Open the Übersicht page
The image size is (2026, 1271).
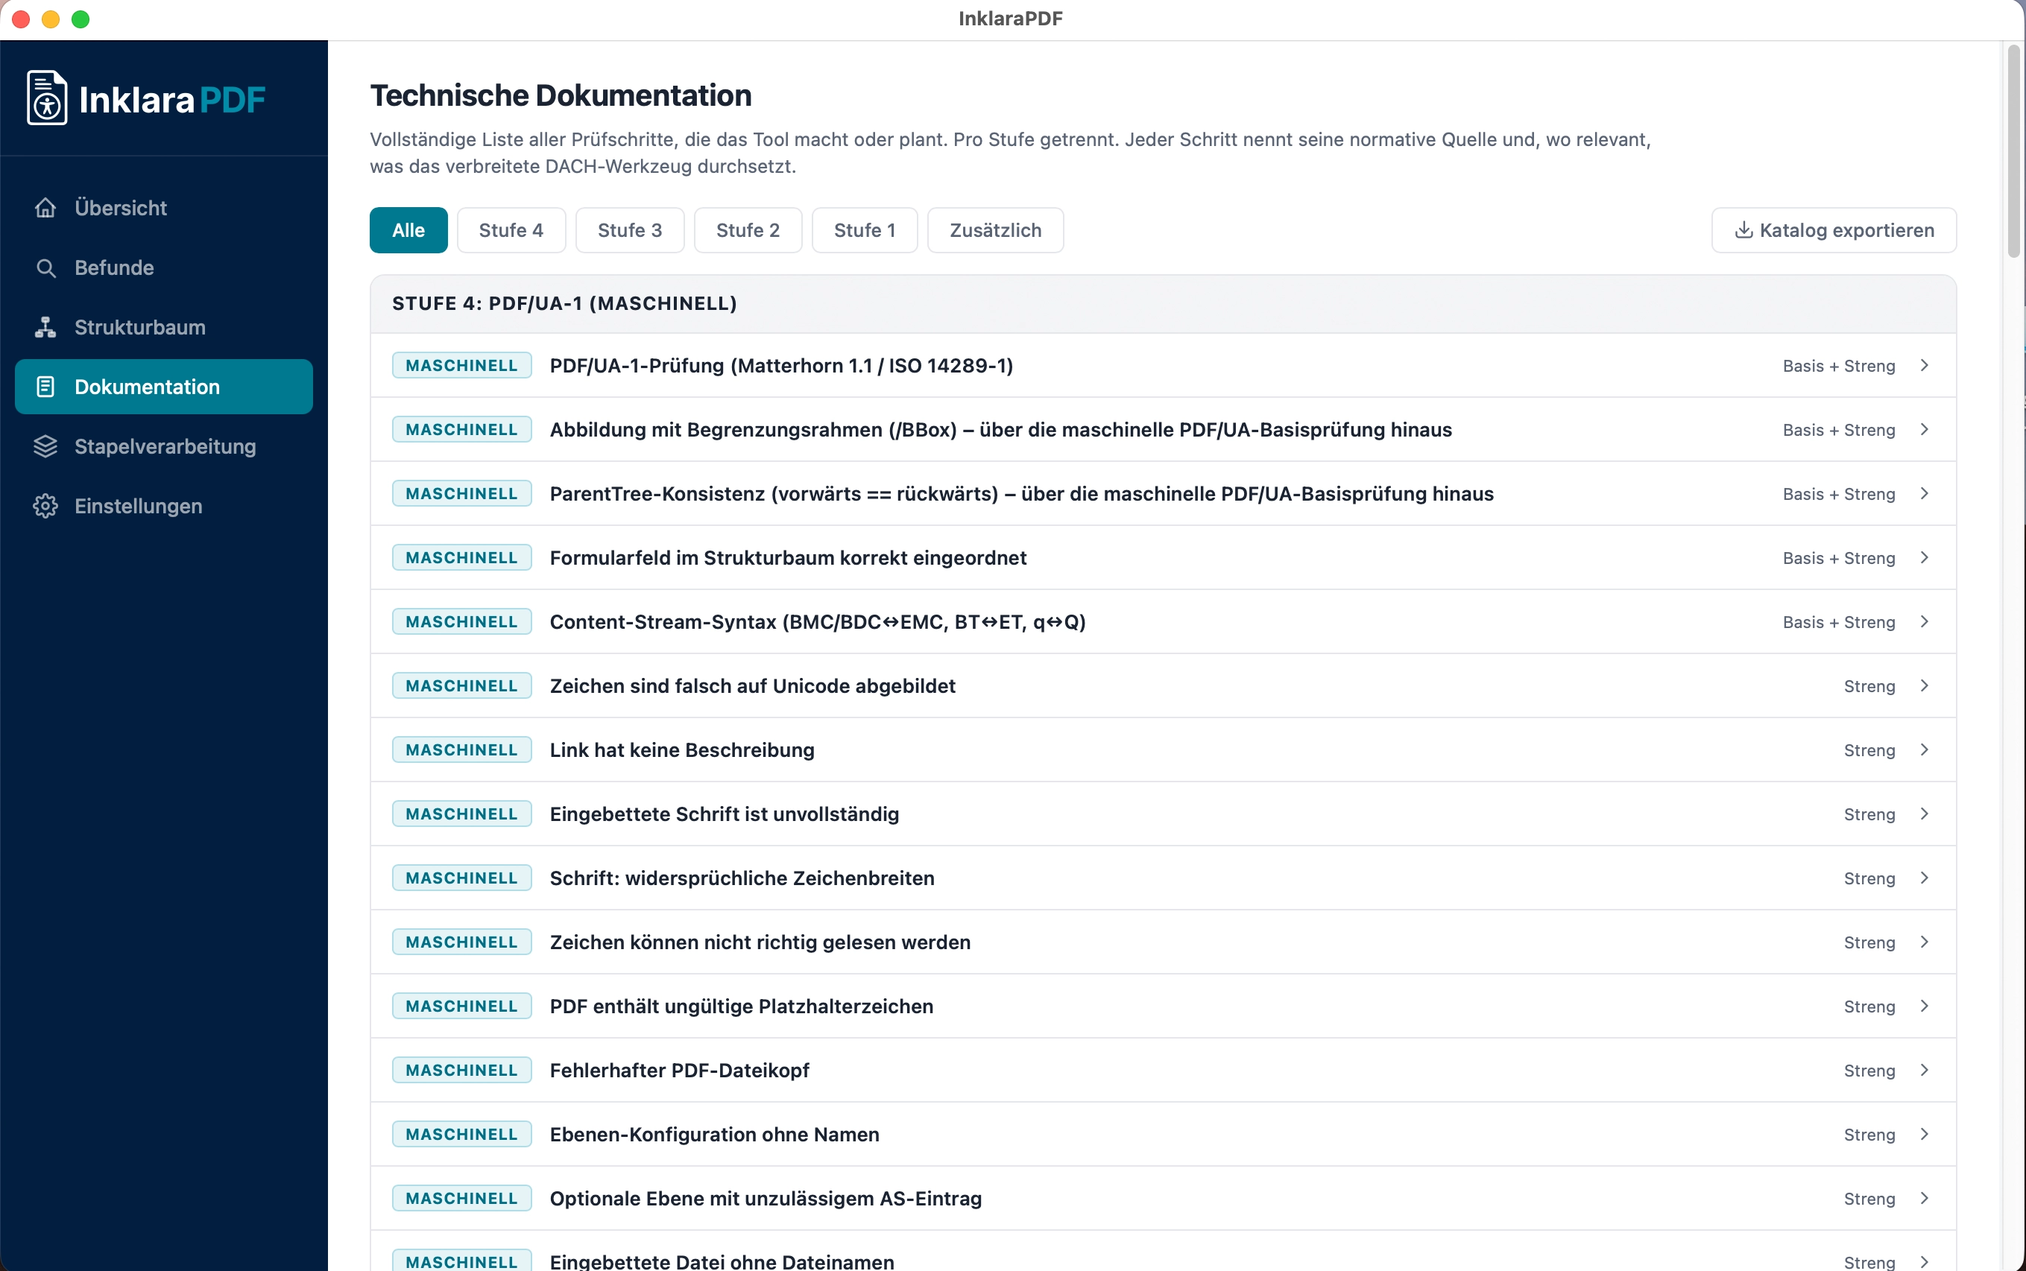[164, 208]
